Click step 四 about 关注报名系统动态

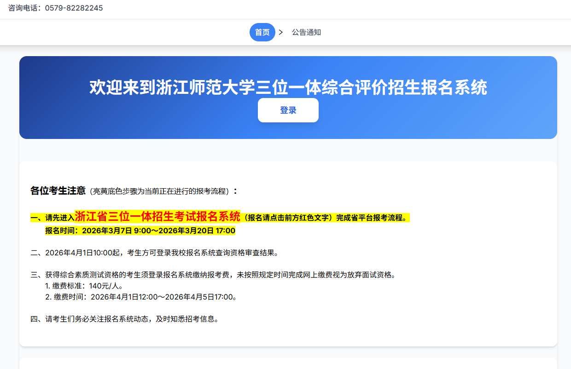[124, 319]
